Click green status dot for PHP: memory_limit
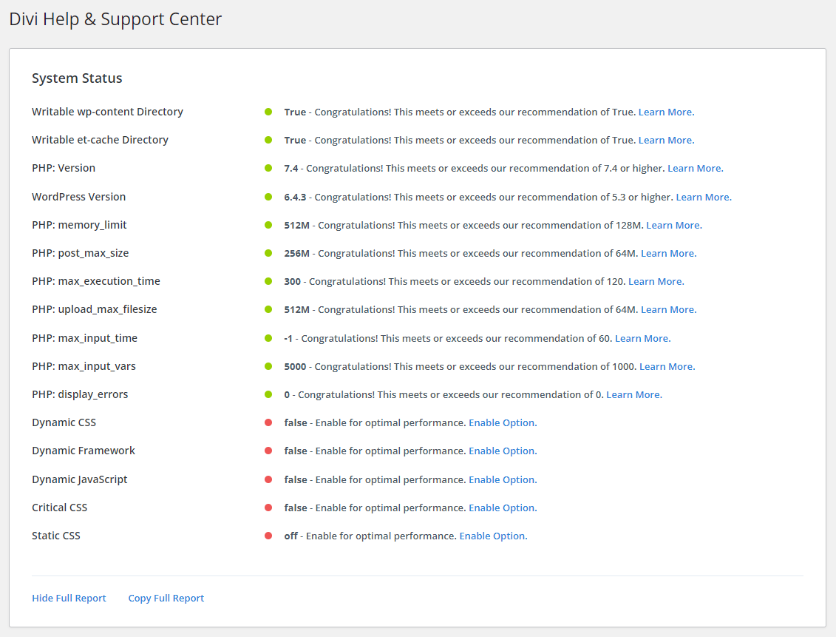The height and width of the screenshot is (637, 836). click(268, 225)
